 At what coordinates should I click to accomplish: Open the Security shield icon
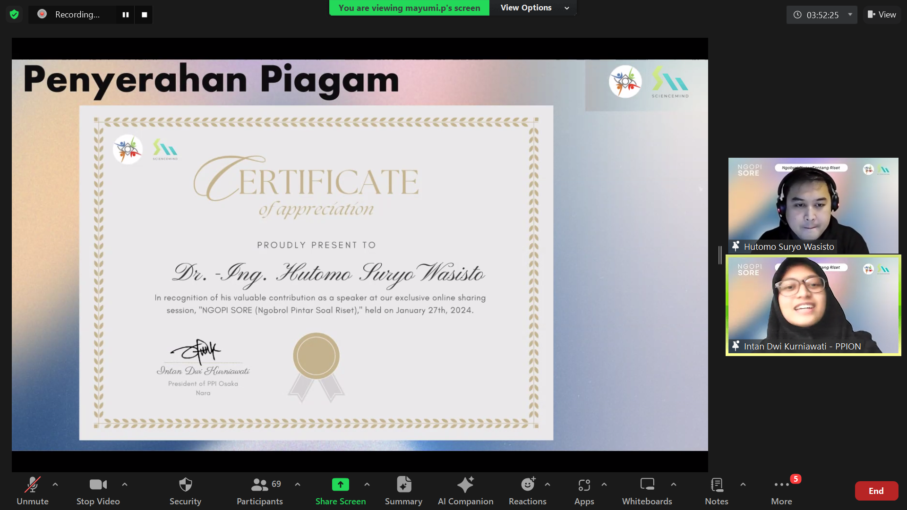click(185, 485)
